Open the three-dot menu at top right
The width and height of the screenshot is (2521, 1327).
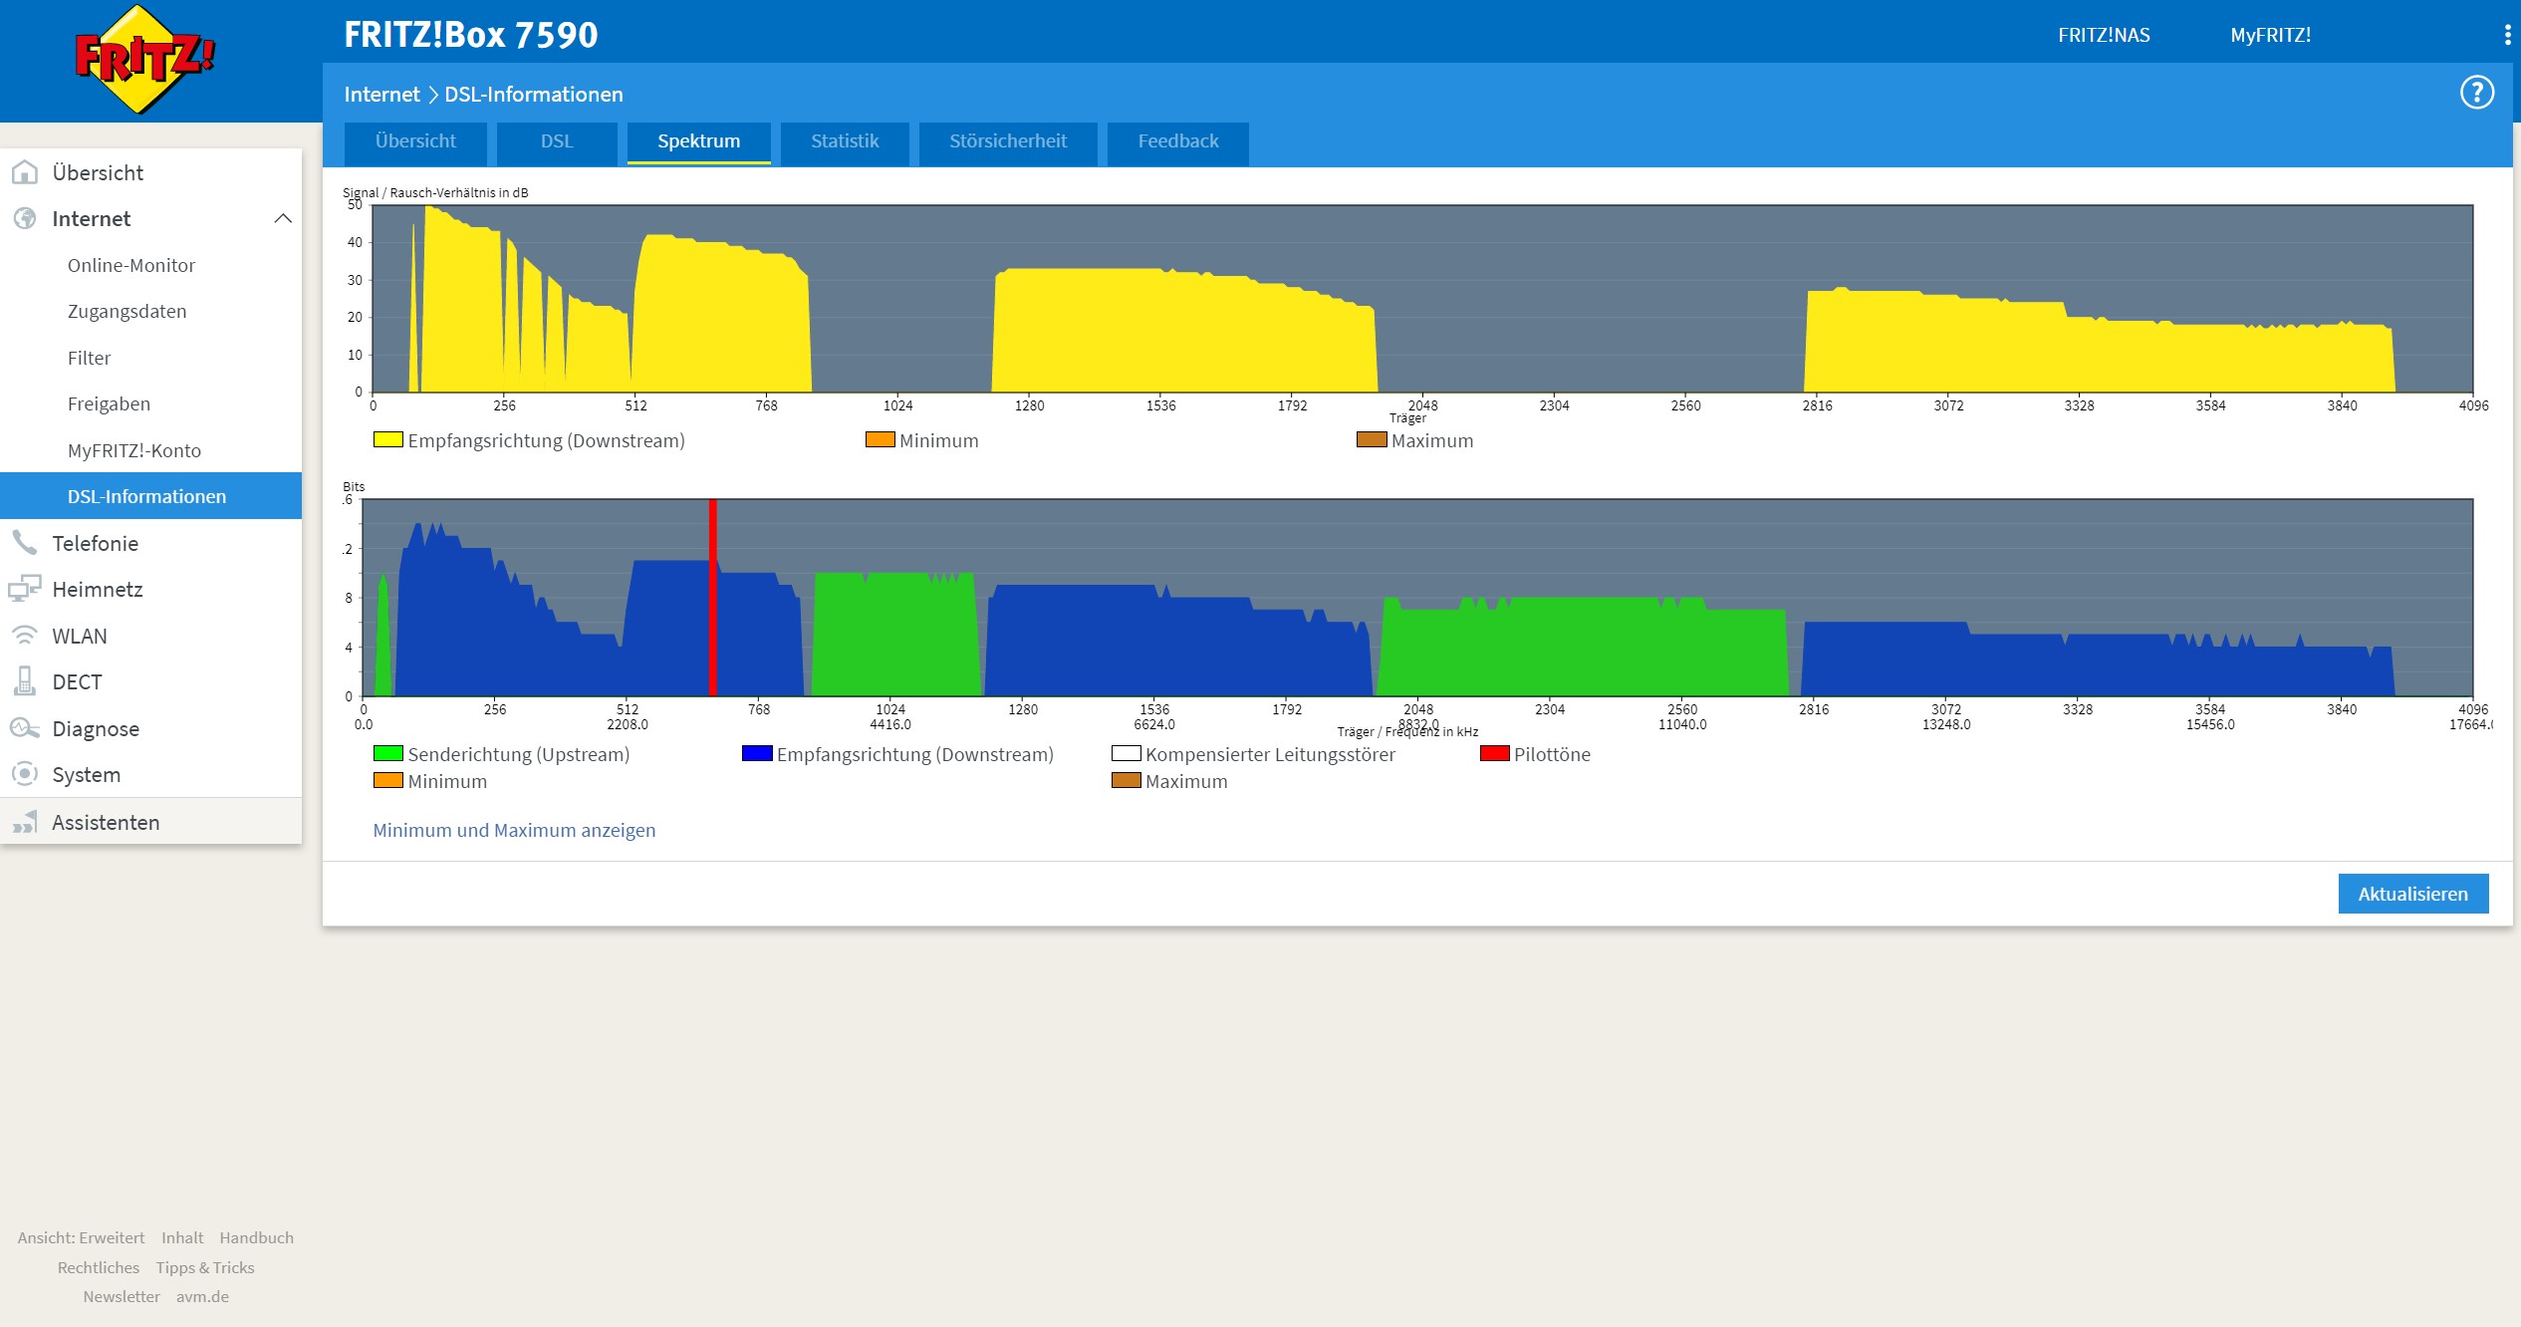click(2507, 35)
